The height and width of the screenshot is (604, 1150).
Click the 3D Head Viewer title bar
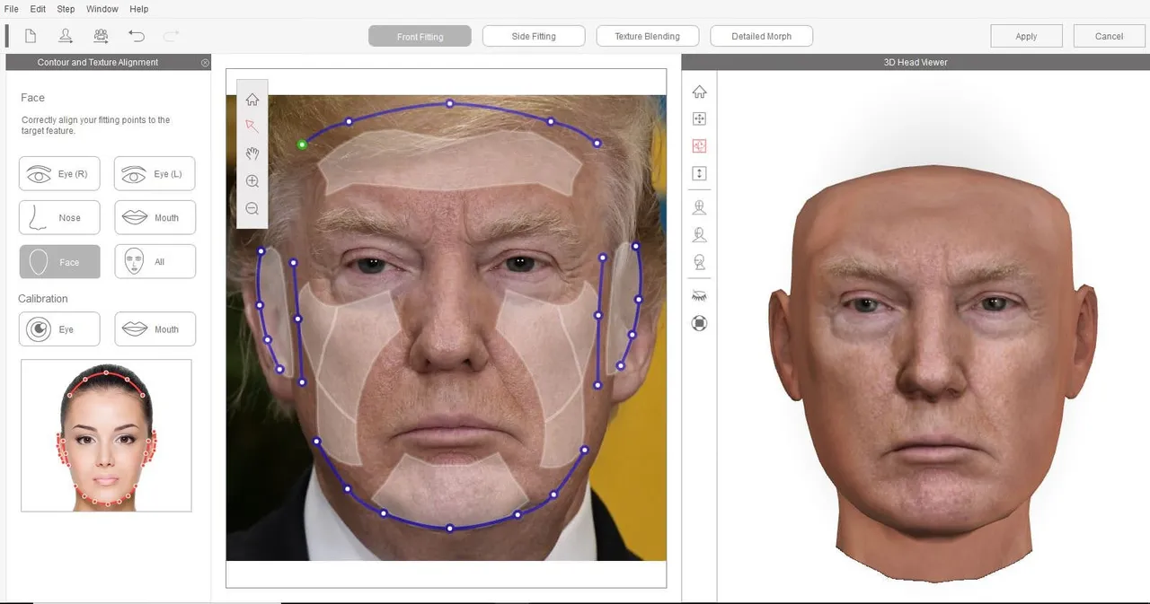coord(916,62)
